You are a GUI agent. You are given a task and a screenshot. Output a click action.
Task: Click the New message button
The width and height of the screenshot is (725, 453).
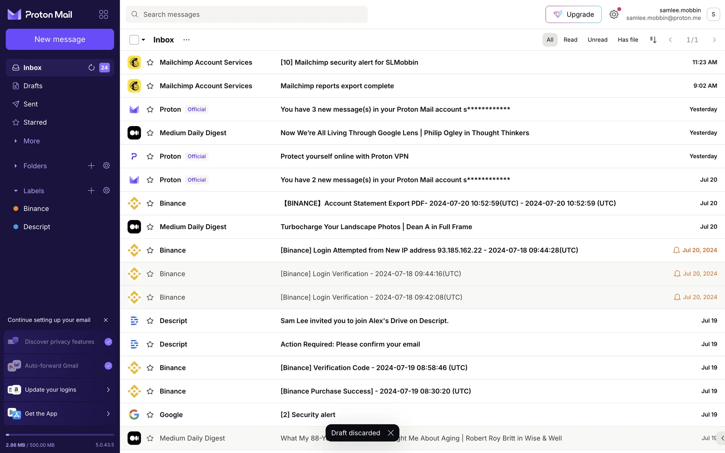coord(60,39)
